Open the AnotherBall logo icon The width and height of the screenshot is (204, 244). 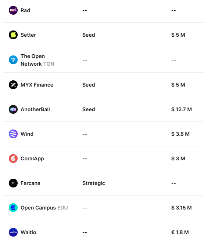[x=13, y=109]
